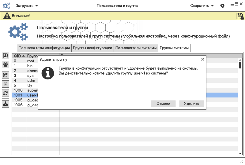This screenshot has height=165, width=245.
Task: Click the root group name
Action: 31,61
